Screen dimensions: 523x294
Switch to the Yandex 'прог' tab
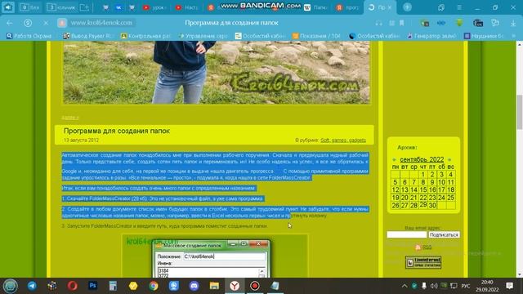coord(347,7)
